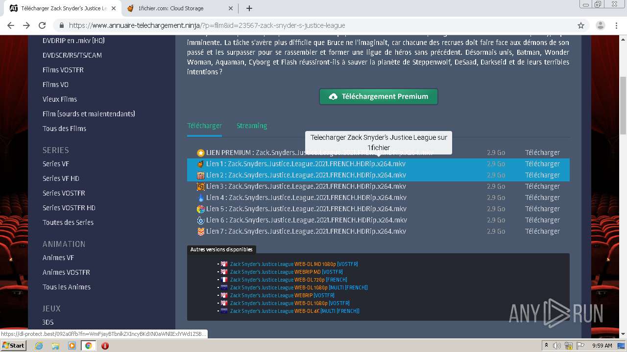Open the WEB-DL MD 1080p VOSTFR version
The width and height of the screenshot is (627, 352).
pos(294,264)
